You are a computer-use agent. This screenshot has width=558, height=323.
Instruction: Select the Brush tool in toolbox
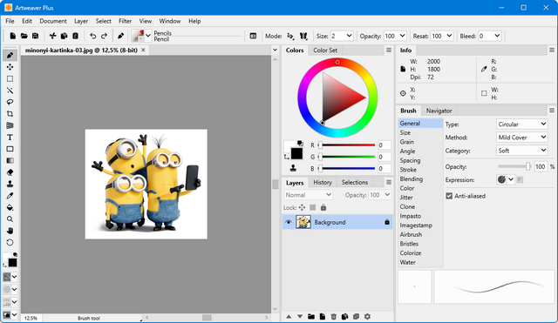pyautogui.click(x=10, y=56)
